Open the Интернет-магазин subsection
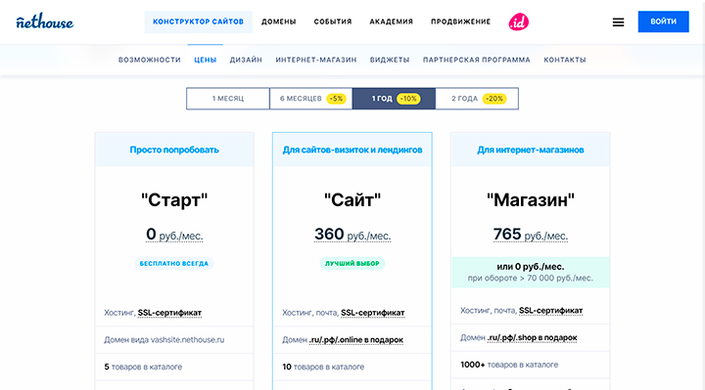705x390 pixels. pyautogui.click(x=316, y=60)
